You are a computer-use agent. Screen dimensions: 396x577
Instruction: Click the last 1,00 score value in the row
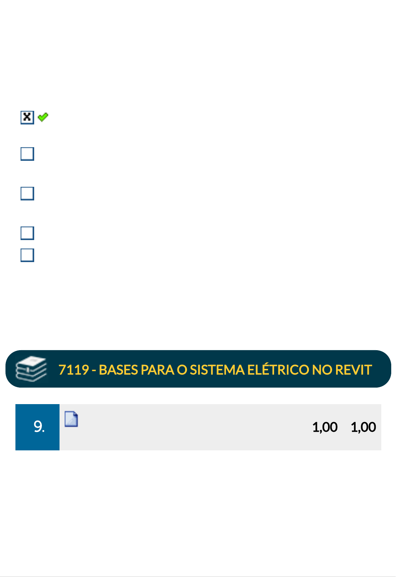pos(363,427)
